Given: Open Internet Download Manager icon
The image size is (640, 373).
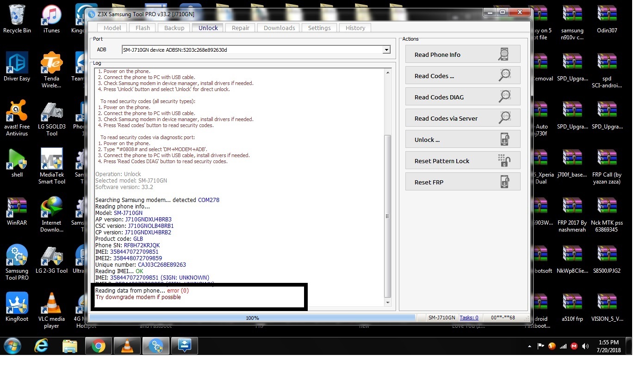Looking at the screenshot, I should click(51, 214).
